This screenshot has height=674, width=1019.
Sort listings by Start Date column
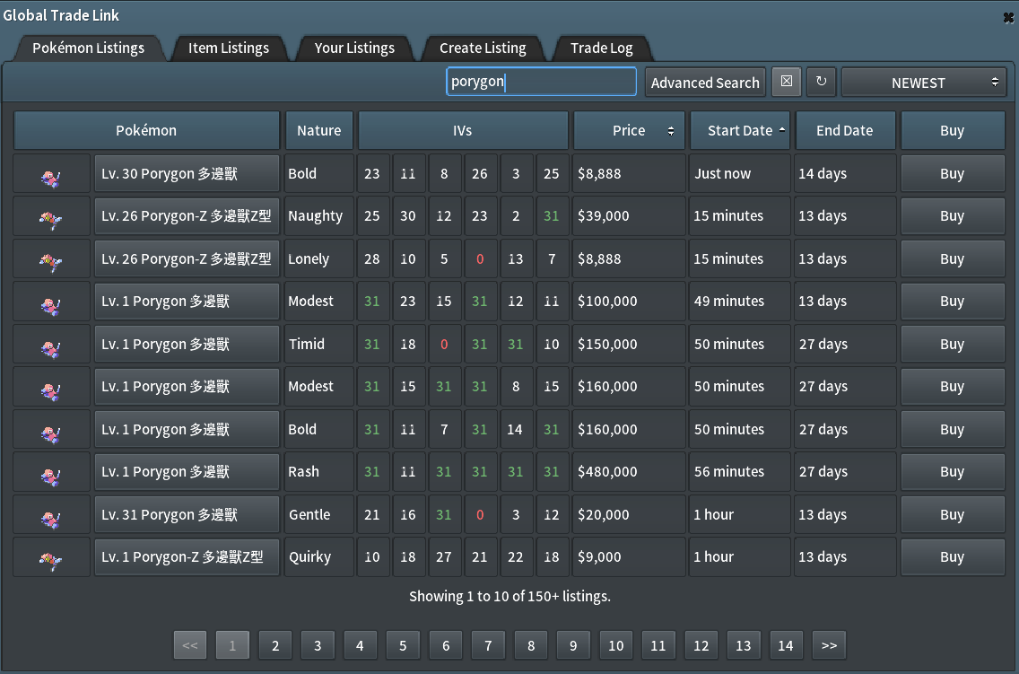[740, 131]
